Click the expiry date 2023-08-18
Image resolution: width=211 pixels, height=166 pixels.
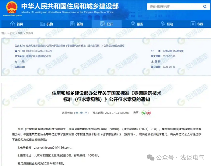pos(169,67)
